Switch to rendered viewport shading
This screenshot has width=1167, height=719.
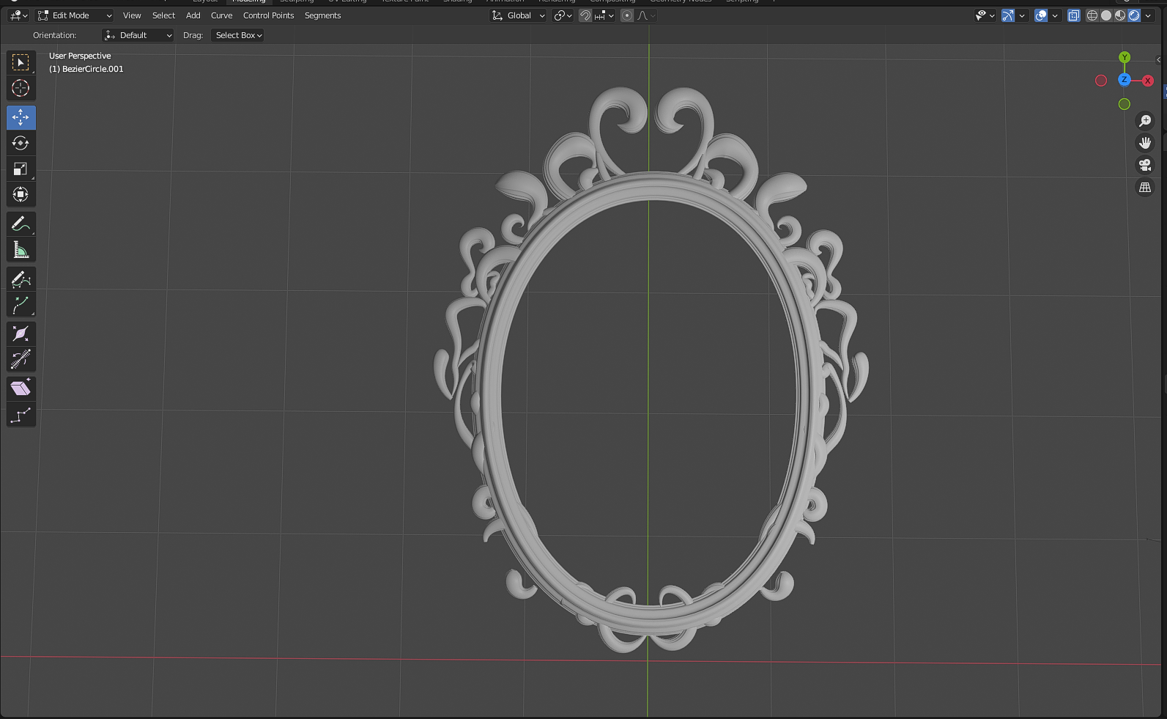pos(1134,15)
